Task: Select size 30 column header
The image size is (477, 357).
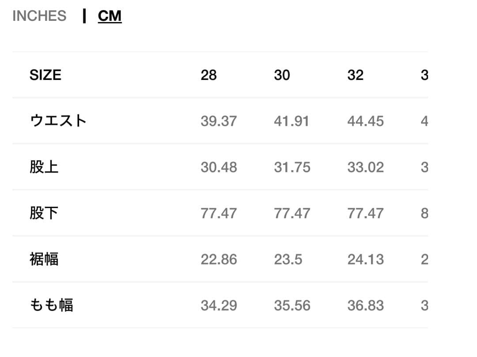Action: [x=282, y=75]
